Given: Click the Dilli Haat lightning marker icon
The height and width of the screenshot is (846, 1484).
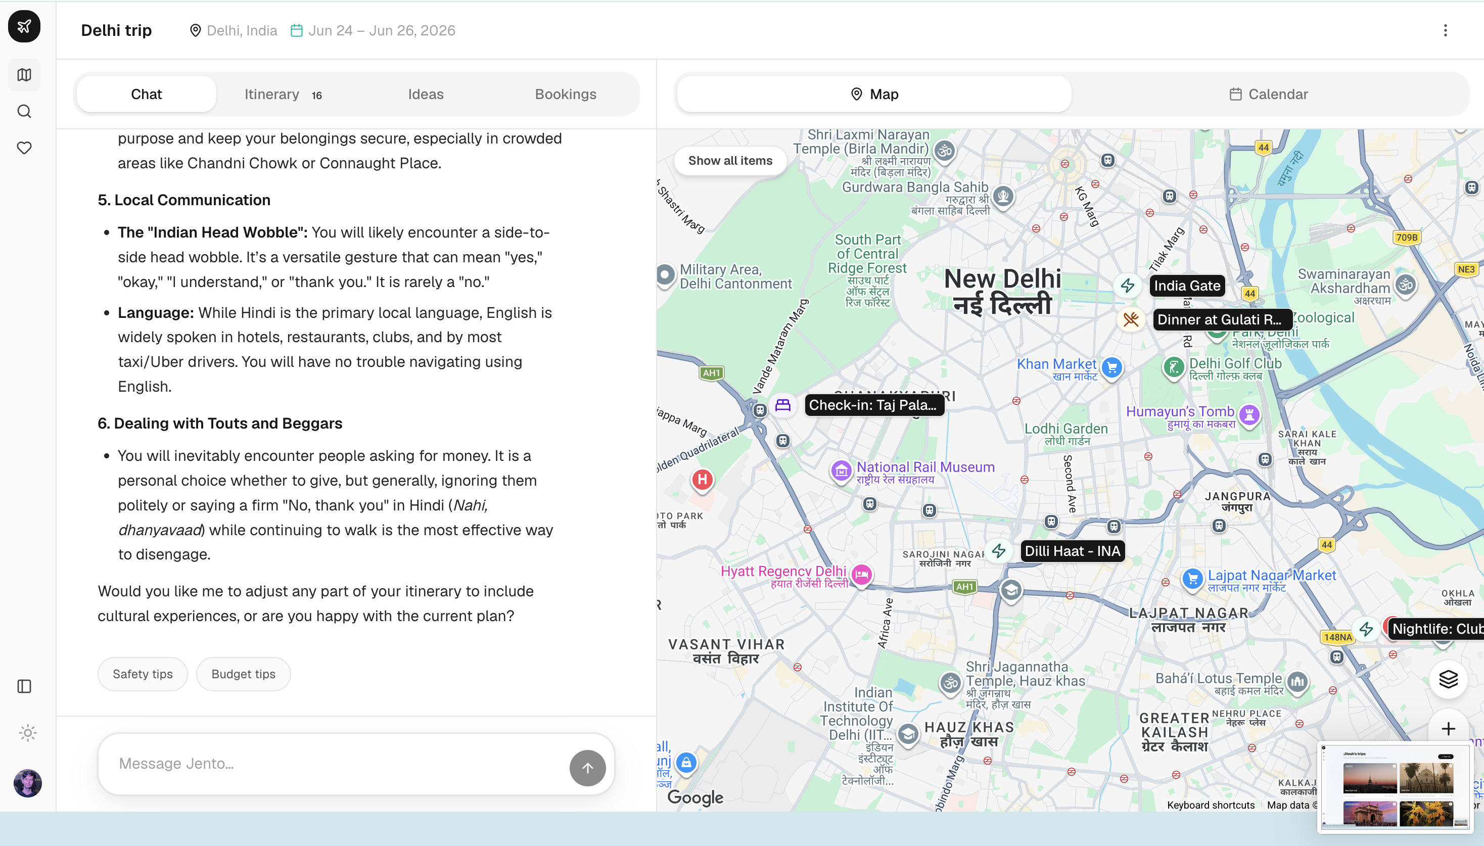Looking at the screenshot, I should point(999,551).
